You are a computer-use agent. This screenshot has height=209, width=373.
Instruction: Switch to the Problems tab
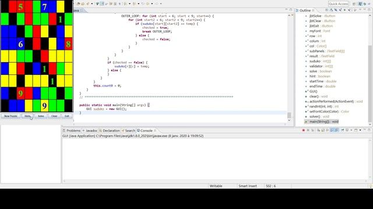pyautogui.click(x=71, y=131)
